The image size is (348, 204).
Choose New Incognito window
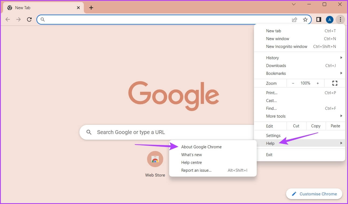click(x=287, y=46)
